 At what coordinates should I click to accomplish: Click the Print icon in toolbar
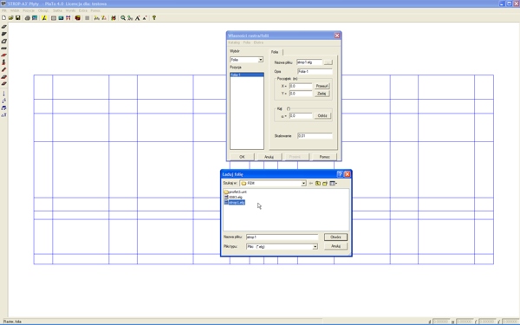click(x=28, y=18)
